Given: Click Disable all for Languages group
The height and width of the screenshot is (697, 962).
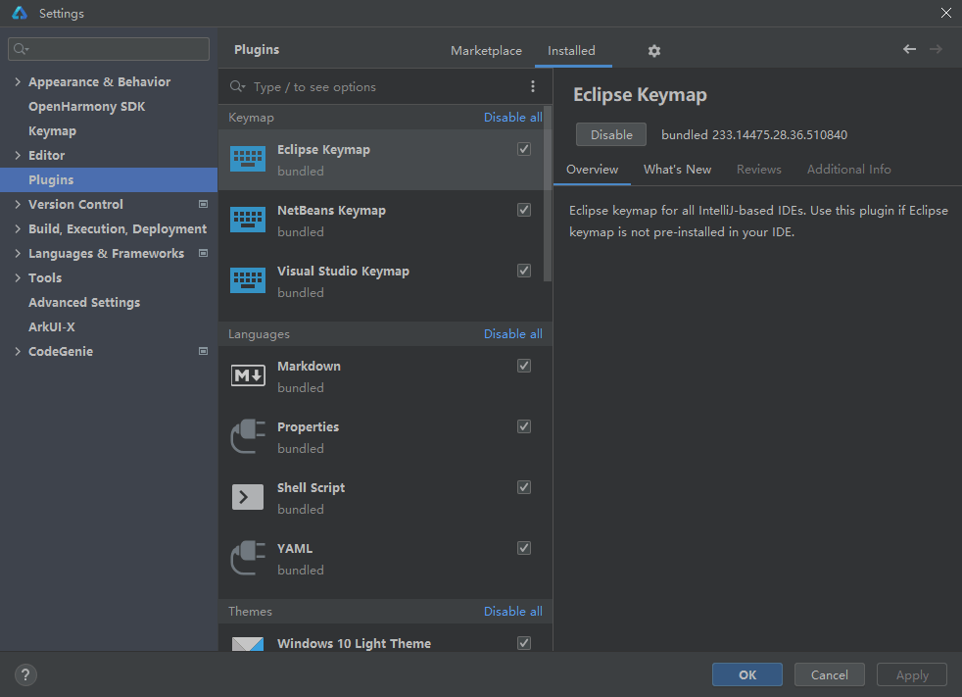Looking at the screenshot, I should [x=513, y=334].
